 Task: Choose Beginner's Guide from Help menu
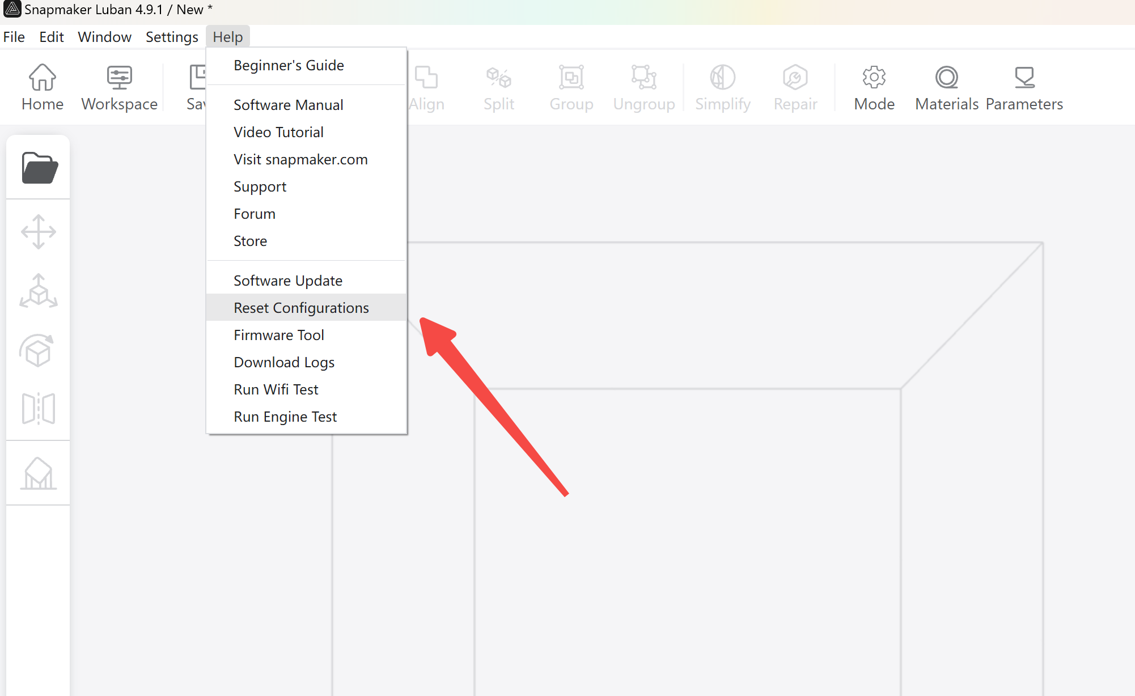(307, 65)
